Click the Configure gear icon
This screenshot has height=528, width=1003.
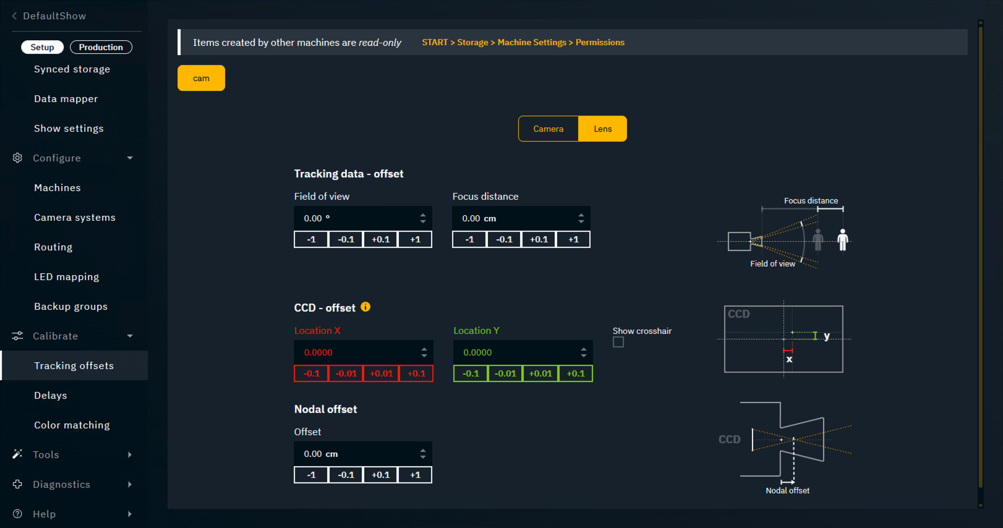click(x=17, y=158)
